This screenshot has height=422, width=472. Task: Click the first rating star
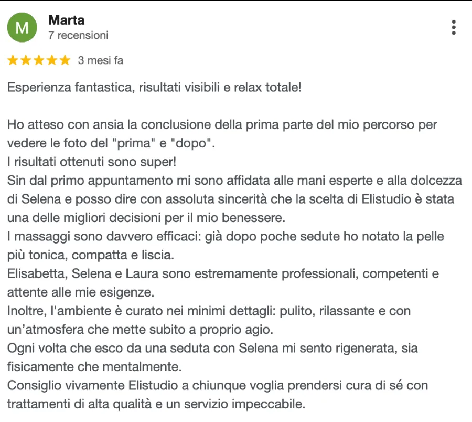13,60
